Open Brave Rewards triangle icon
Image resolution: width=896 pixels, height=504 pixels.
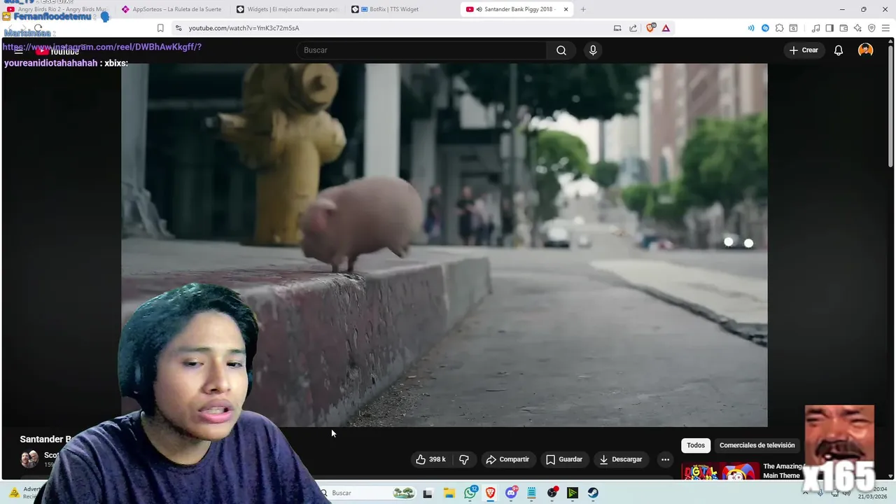click(666, 28)
